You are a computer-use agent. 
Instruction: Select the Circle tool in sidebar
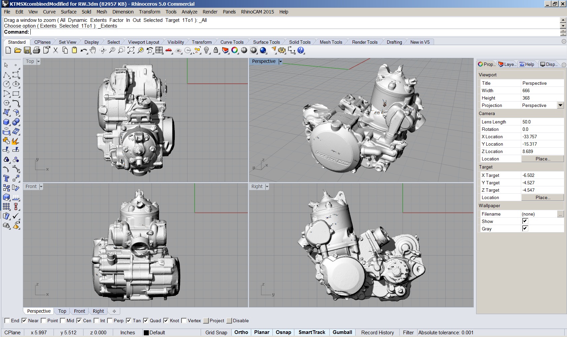tap(6, 84)
